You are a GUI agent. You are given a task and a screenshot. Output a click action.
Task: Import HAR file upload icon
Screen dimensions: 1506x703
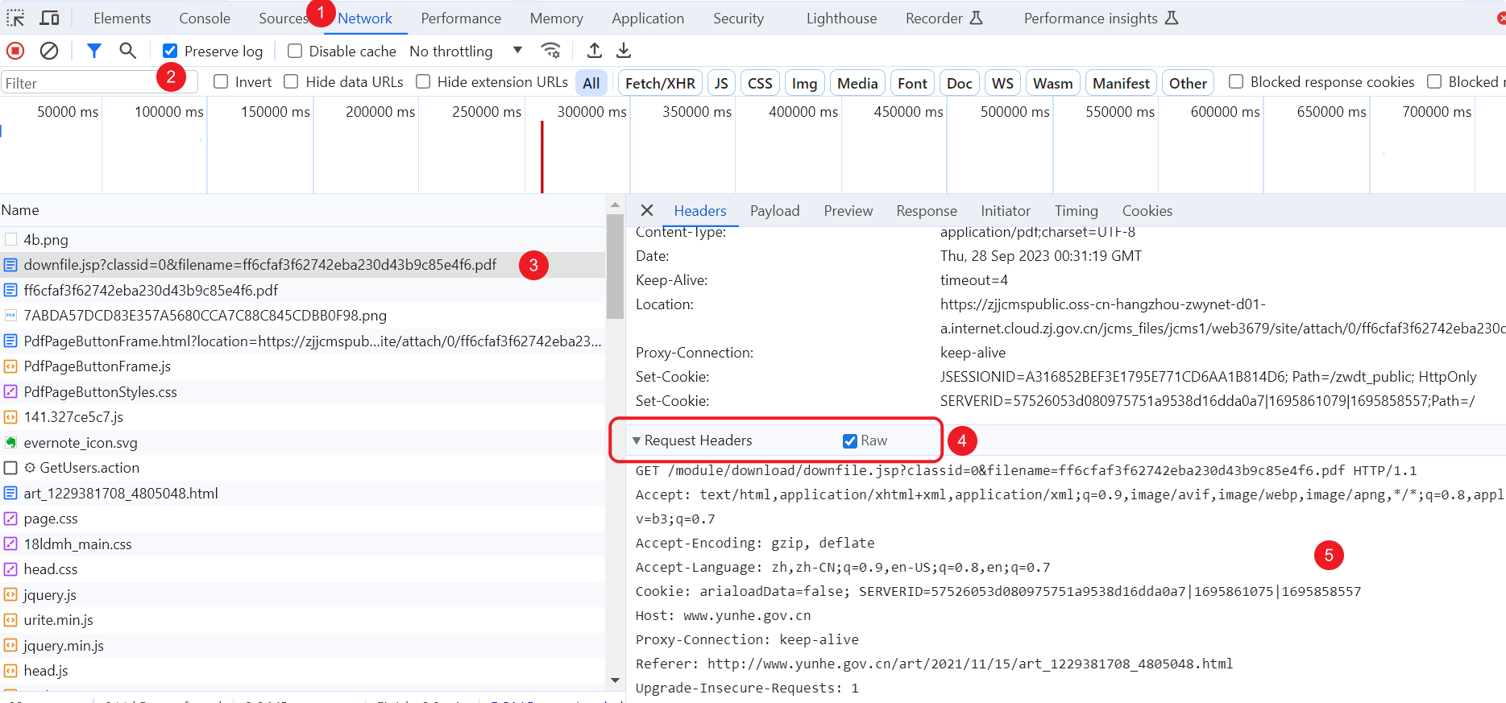tap(595, 51)
